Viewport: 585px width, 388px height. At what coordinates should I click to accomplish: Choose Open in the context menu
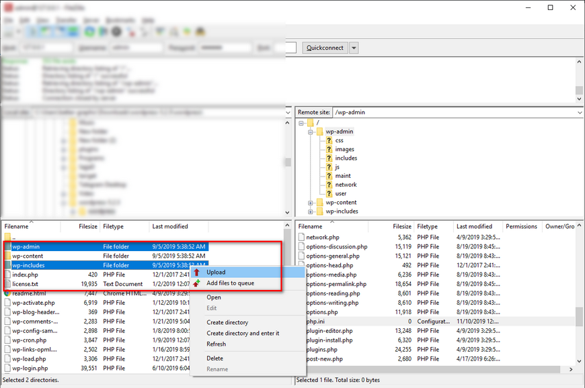tap(247, 297)
